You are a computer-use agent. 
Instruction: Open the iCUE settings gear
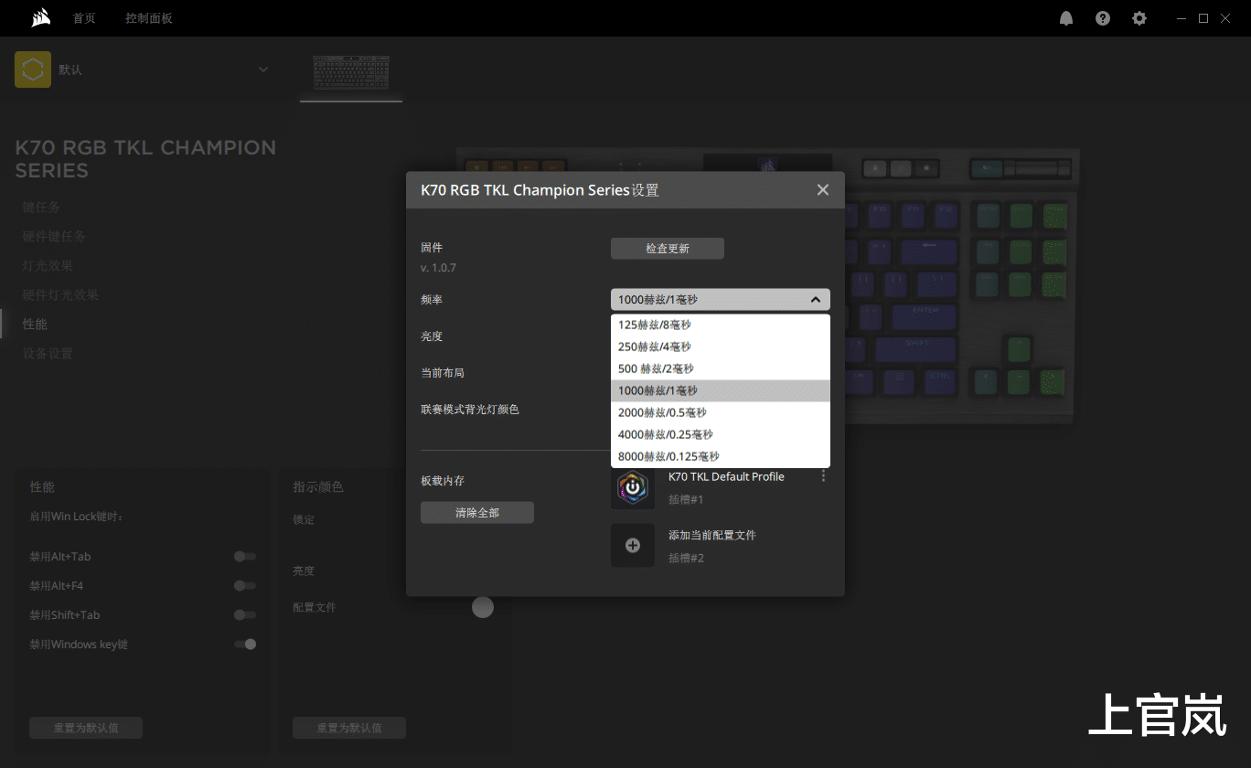(1139, 17)
